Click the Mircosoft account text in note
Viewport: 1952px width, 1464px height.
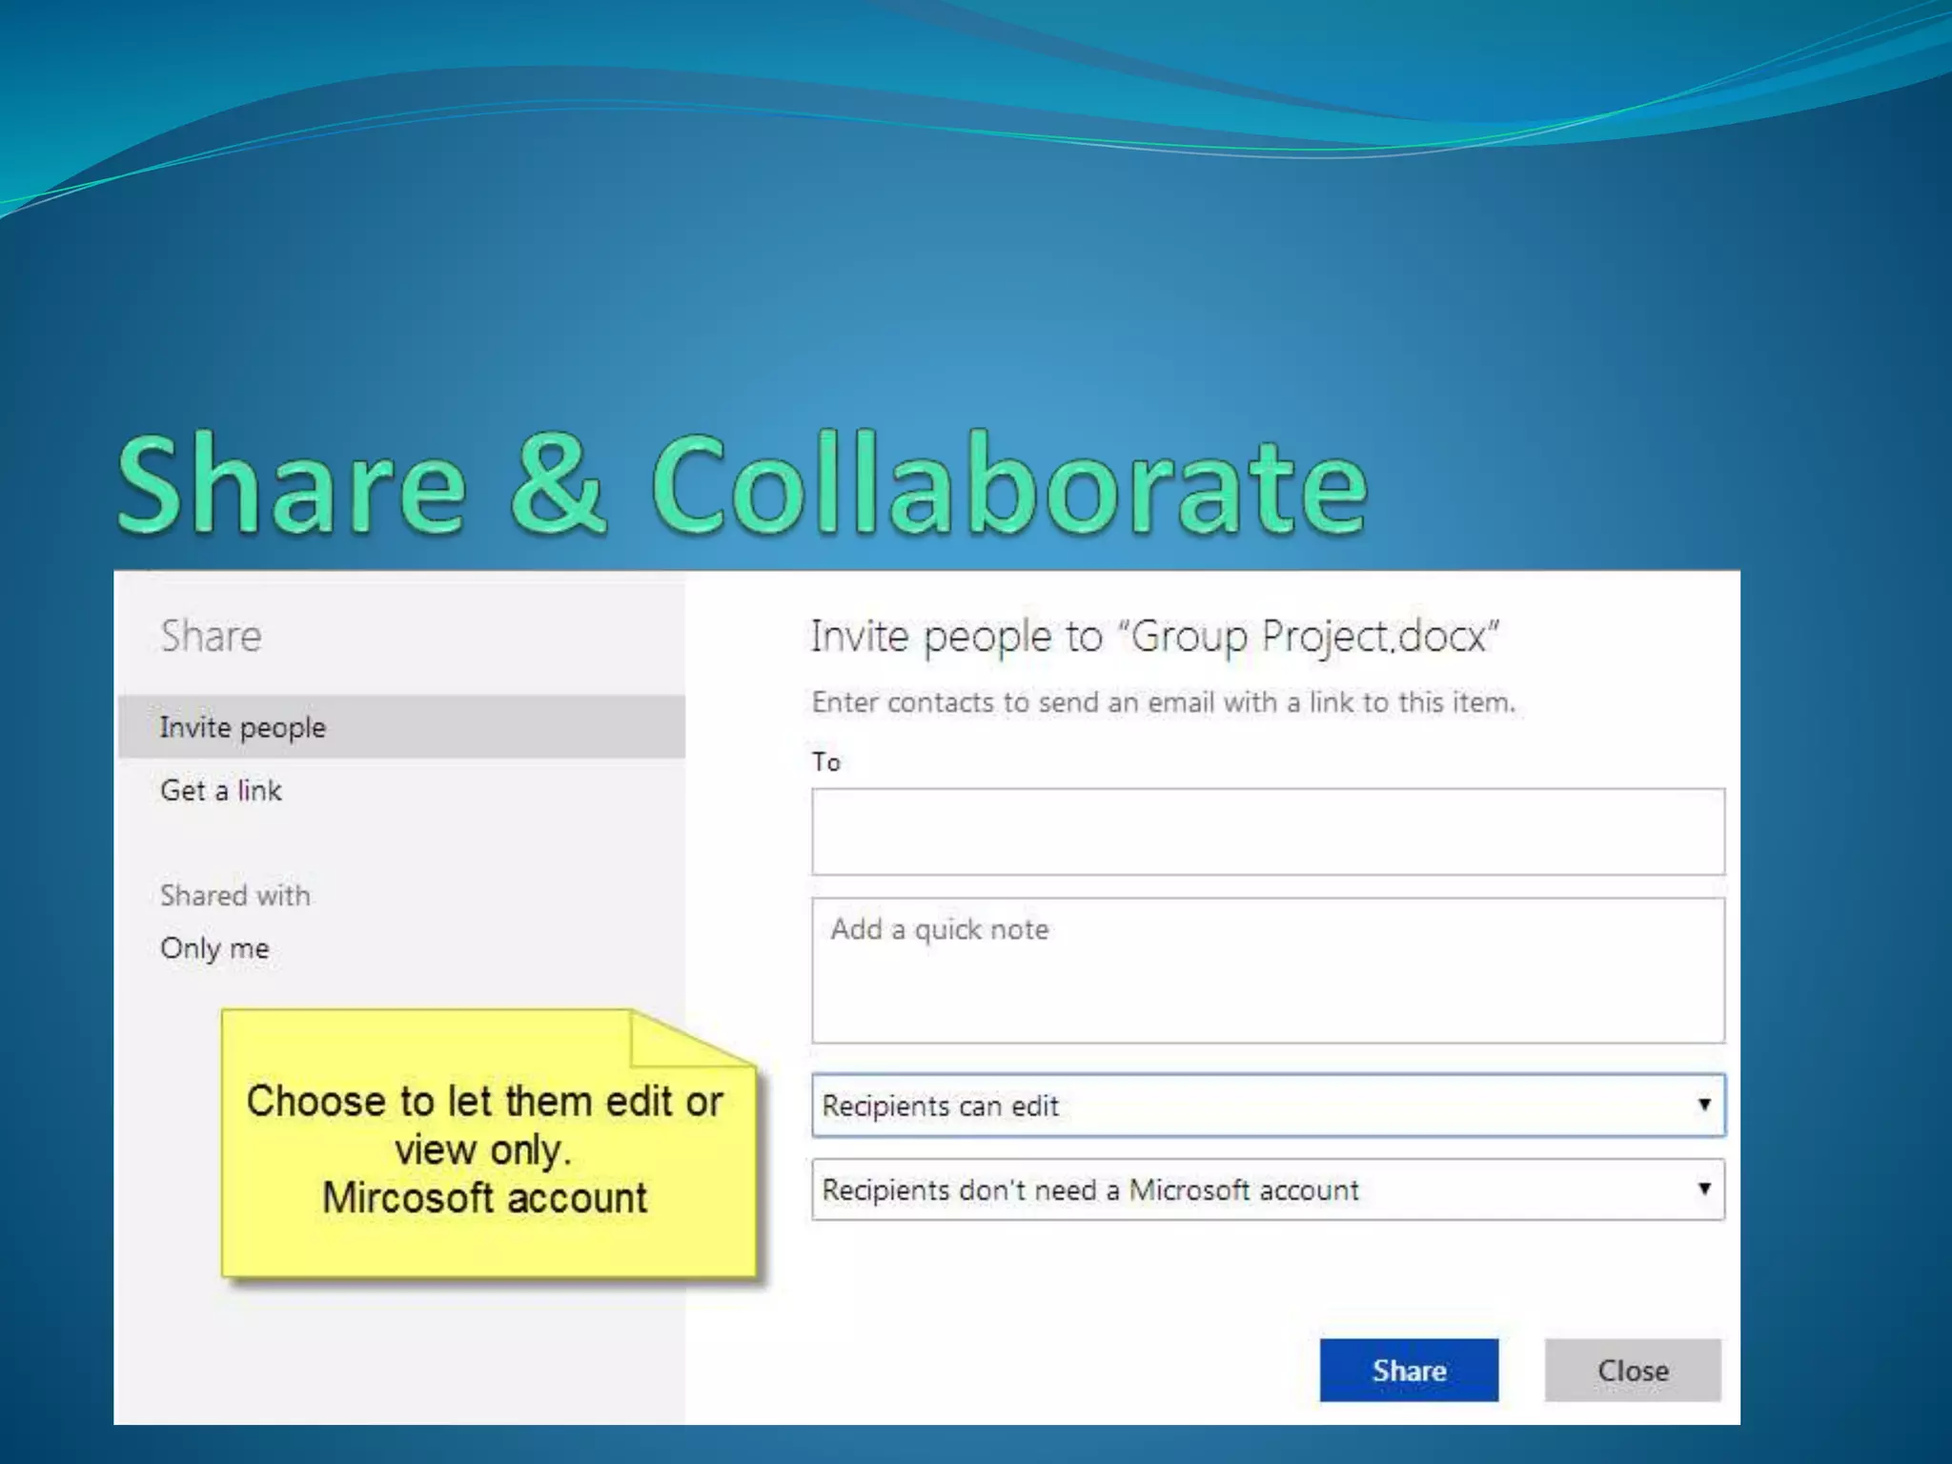[484, 1198]
